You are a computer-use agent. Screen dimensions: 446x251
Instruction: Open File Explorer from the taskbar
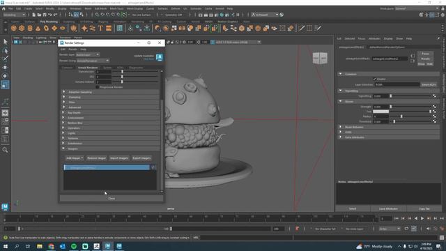pos(40,246)
